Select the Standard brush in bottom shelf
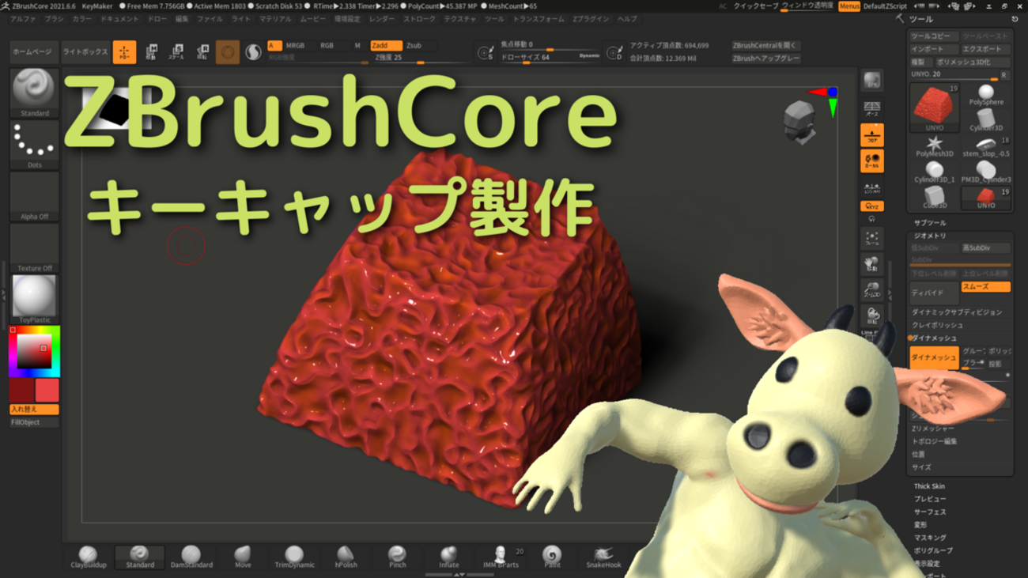This screenshot has height=578, width=1028. [140, 557]
